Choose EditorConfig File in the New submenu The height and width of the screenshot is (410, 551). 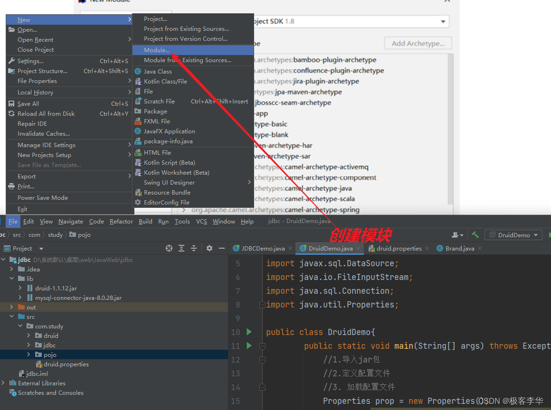(x=193, y=203)
